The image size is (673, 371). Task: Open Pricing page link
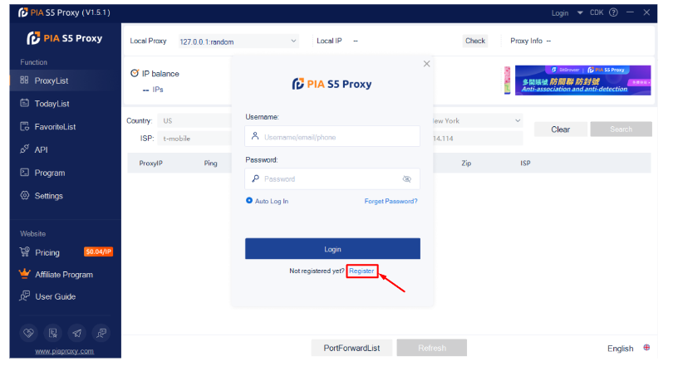[47, 252]
